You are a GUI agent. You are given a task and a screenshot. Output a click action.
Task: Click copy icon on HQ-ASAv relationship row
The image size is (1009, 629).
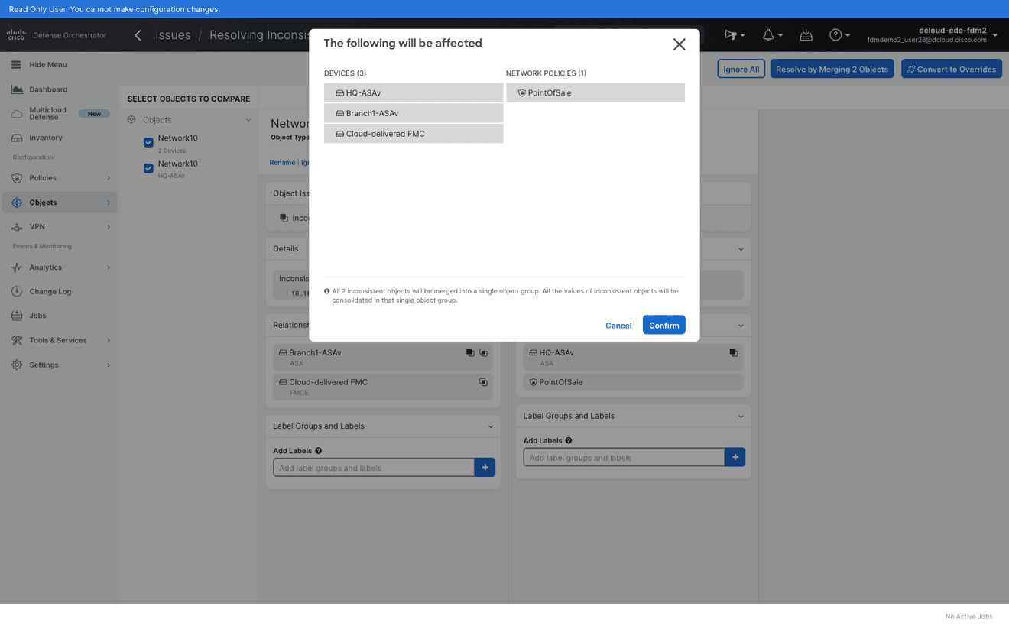click(733, 353)
